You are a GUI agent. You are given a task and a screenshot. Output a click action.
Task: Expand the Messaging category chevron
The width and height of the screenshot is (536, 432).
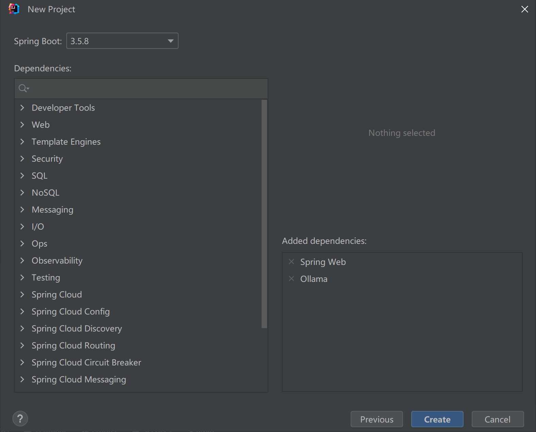[22, 210]
